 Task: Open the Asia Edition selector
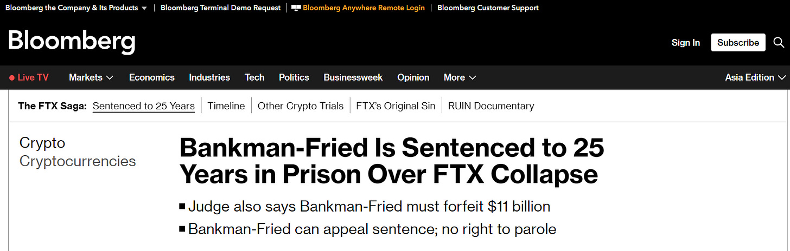[x=755, y=77]
